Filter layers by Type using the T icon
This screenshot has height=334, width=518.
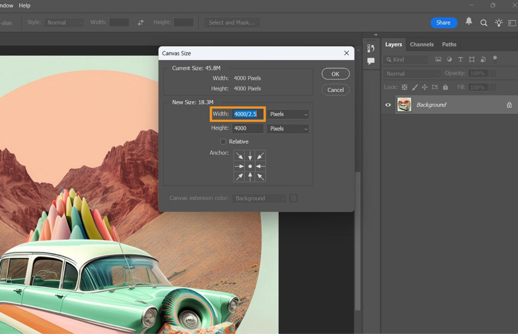click(460, 59)
